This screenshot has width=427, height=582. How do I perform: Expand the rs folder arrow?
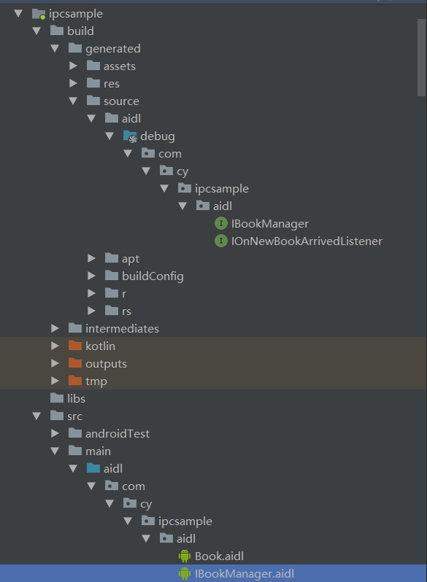[x=91, y=311]
